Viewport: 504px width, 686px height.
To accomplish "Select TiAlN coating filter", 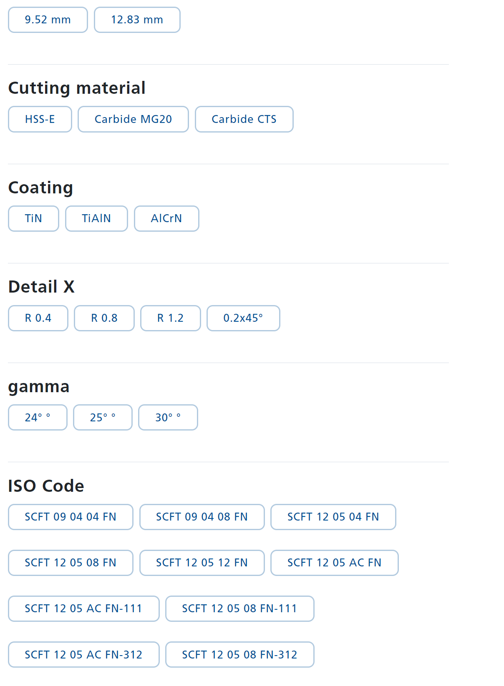I will [96, 218].
